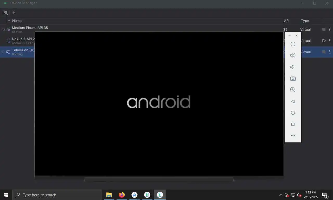Start the Nexus 6 device with play icon

(x=324, y=41)
